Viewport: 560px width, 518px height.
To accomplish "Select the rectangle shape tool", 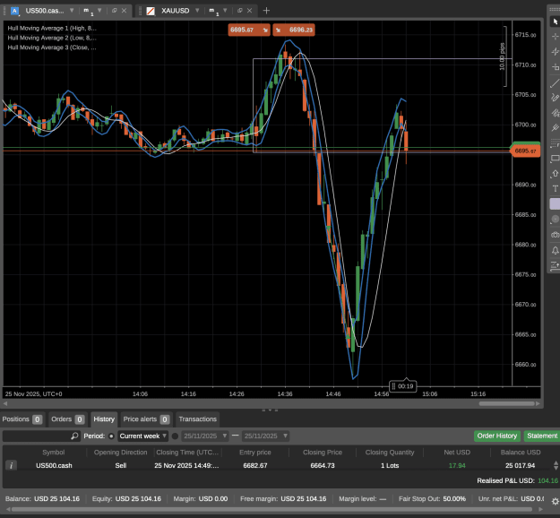I will click(555, 159).
